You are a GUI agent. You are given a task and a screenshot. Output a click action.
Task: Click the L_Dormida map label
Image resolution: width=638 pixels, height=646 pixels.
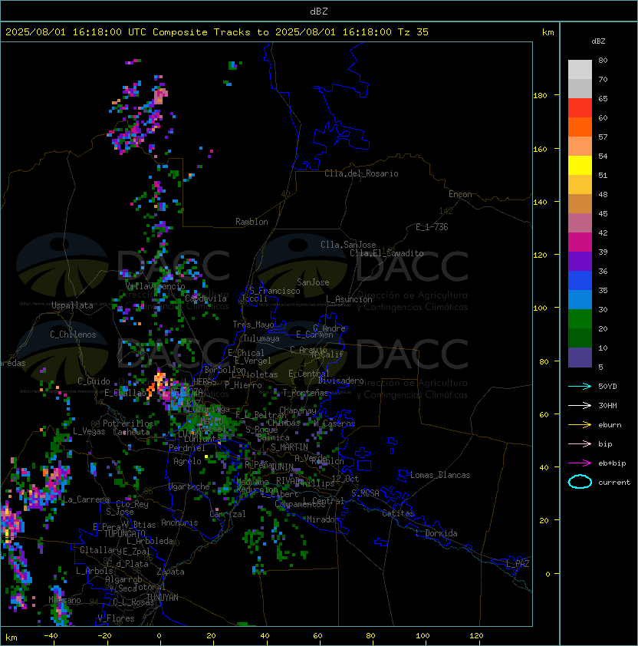(436, 533)
